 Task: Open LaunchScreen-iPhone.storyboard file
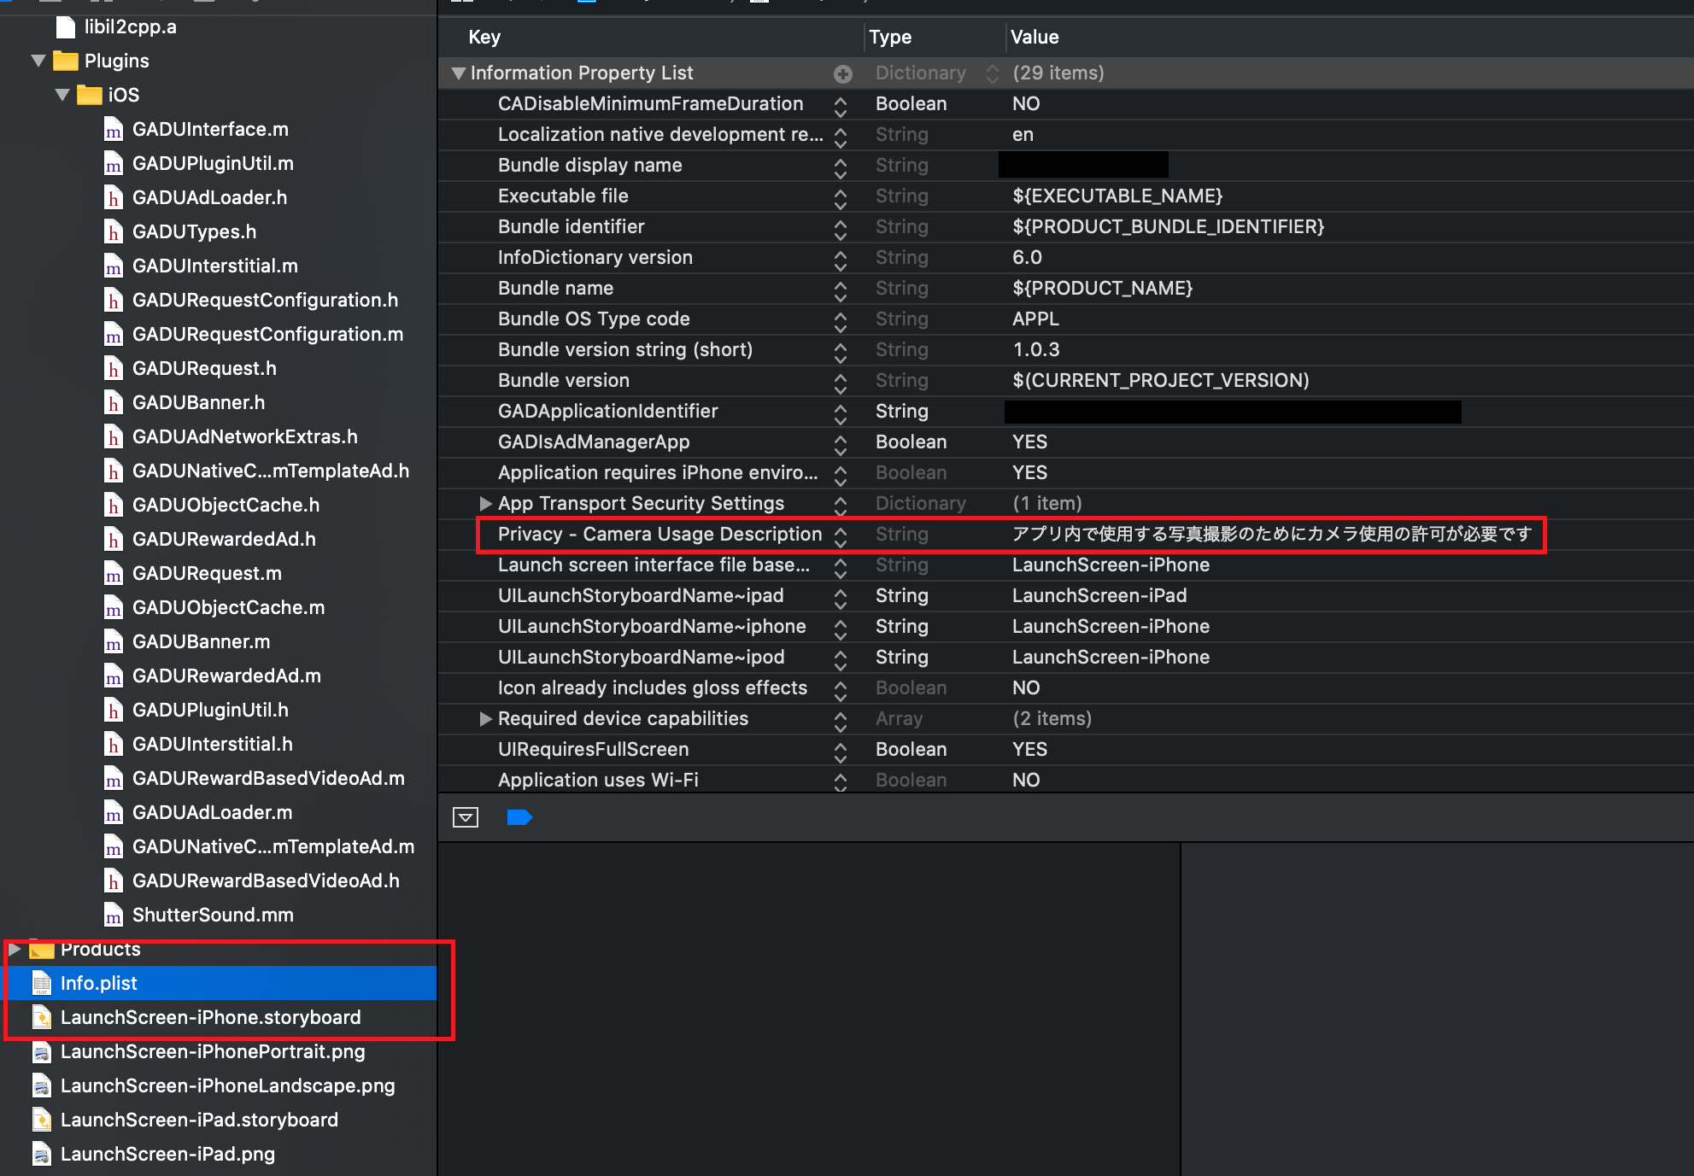pyautogui.click(x=210, y=1017)
